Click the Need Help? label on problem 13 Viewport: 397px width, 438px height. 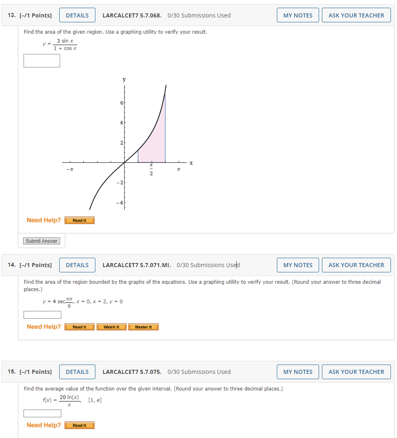tap(43, 220)
